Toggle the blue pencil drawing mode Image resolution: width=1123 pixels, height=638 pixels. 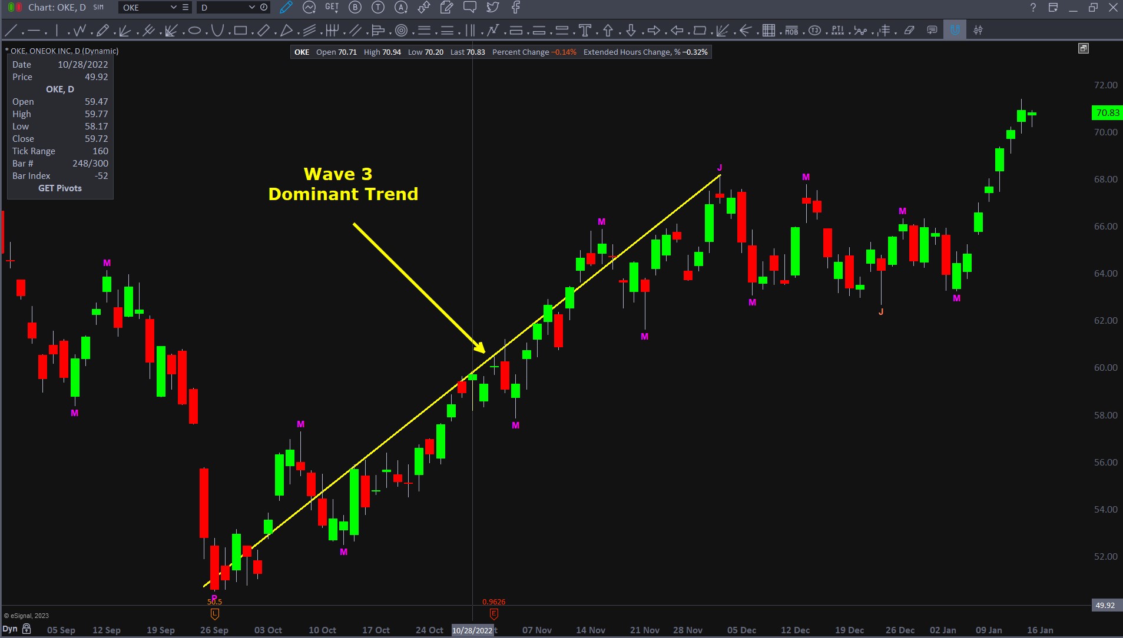click(286, 8)
